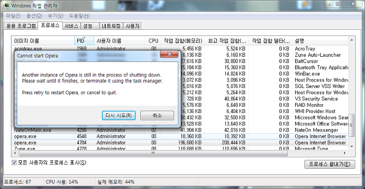Open the 도움말(H) menu
This screenshot has height=189, width=365.
pyautogui.click(x=79, y=16)
